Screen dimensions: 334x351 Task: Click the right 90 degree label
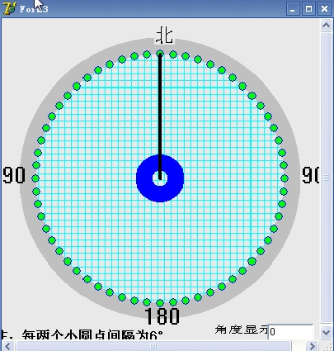tap(310, 175)
